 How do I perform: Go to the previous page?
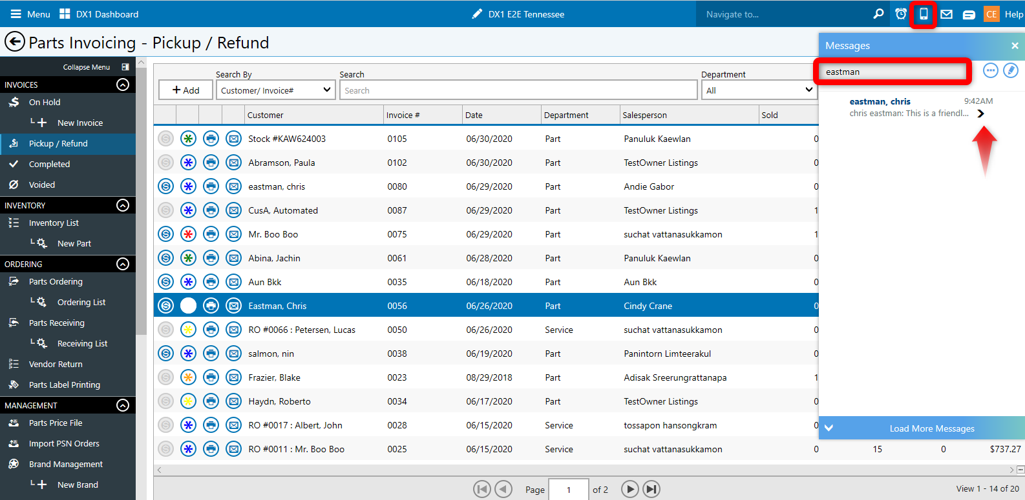pyautogui.click(x=503, y=490)
